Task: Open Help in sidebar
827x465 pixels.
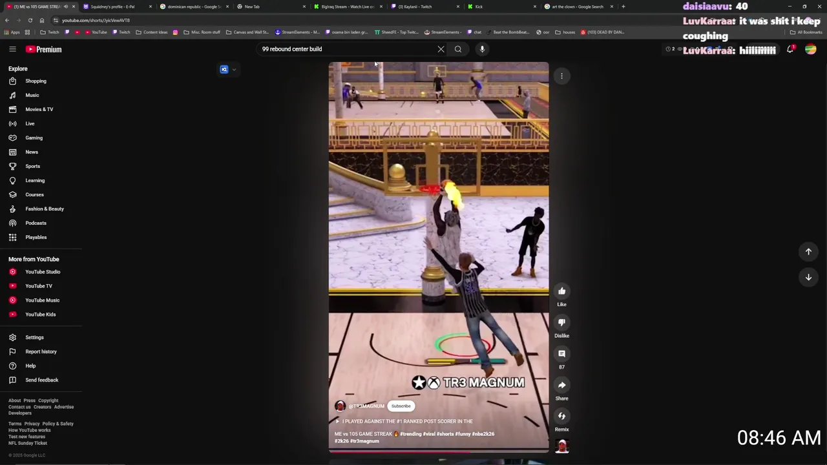Action: point(30,366)
